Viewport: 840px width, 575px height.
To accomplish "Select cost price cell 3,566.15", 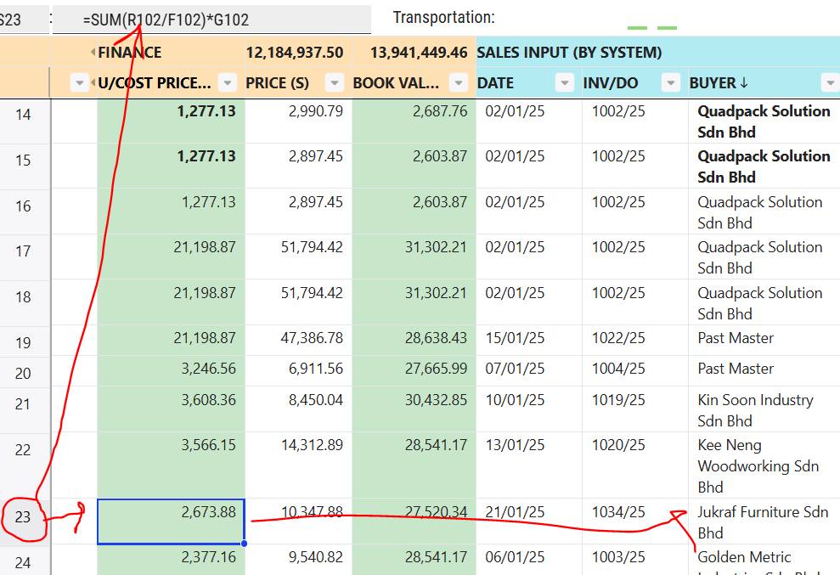I will point(171,465).
